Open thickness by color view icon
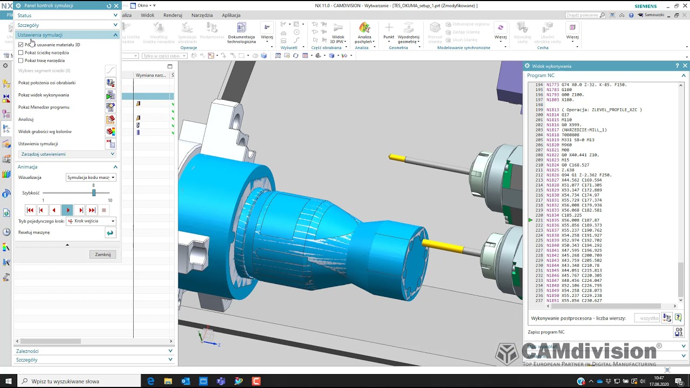Screen dimensions: 690x388 [x=111, y=131]
